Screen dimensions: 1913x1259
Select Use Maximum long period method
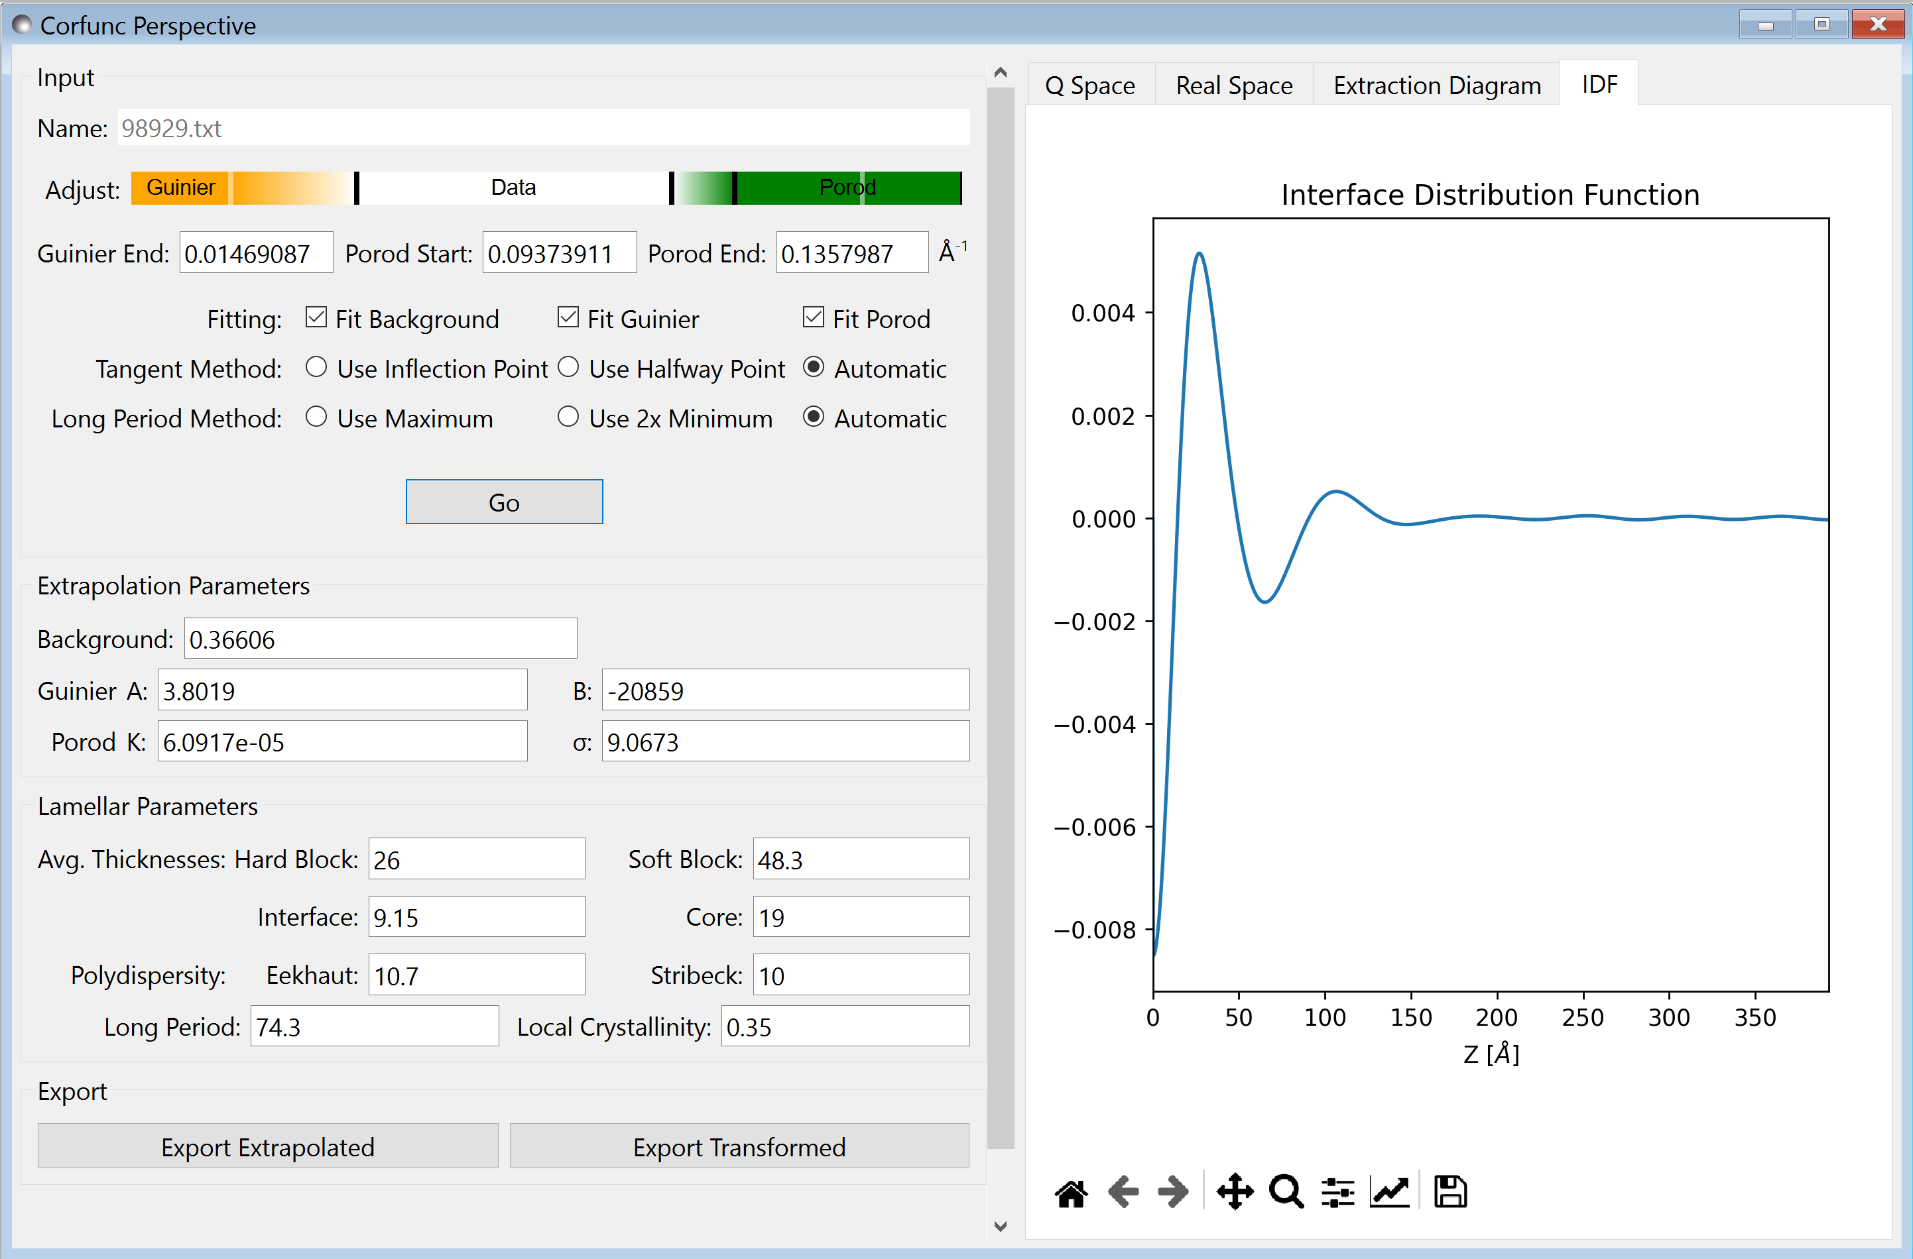(316, 417)
